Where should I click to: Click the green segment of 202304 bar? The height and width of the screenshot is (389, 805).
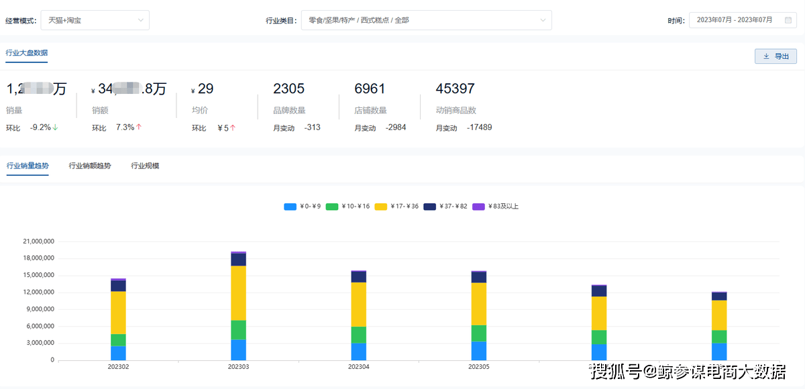coord(359,335)
